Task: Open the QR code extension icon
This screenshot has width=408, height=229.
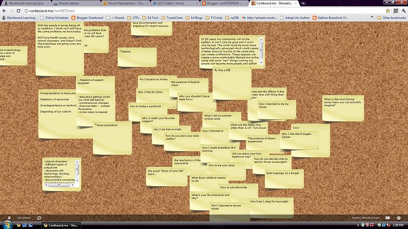Action: (x=396, y=11)
